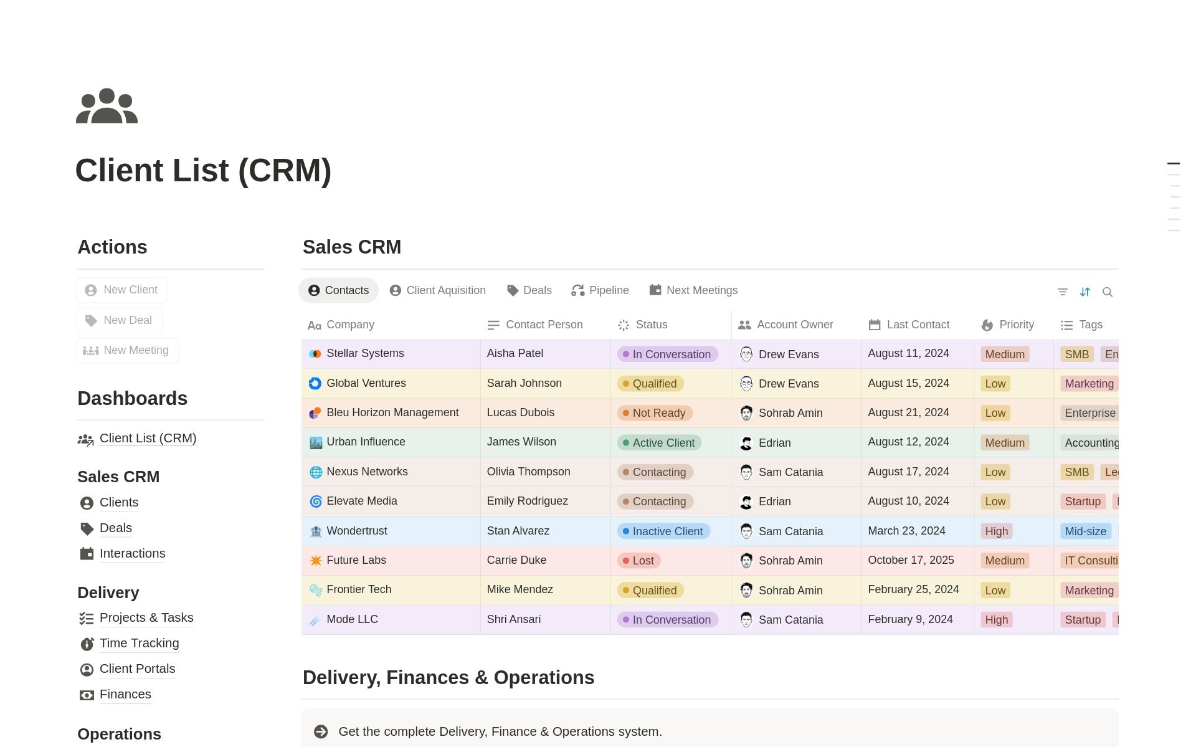
Task: Click the Global Ventures company icon
Action: click(x=315, y=383)
